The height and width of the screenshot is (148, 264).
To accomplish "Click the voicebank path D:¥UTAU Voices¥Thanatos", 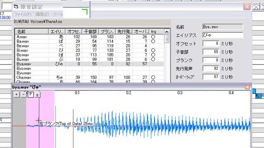I will [38, 22].
